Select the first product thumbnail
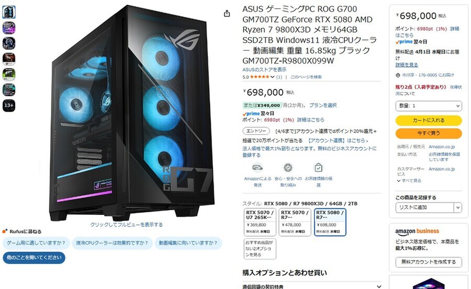 coord(9,12)
